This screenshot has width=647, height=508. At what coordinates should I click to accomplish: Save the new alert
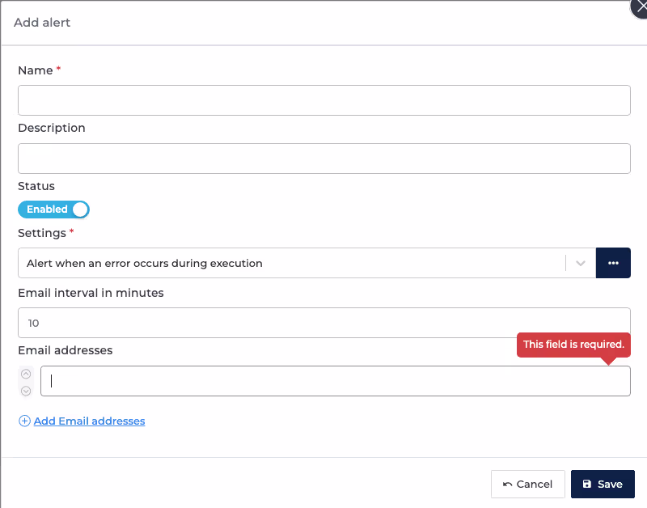pos(603,484)
